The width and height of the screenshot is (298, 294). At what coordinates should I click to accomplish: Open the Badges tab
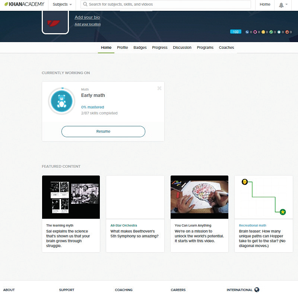point(140,47)
